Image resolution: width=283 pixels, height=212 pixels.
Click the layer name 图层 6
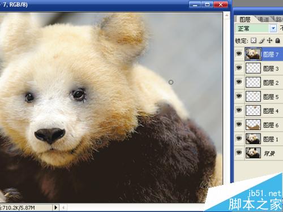[x=271, y=125]
